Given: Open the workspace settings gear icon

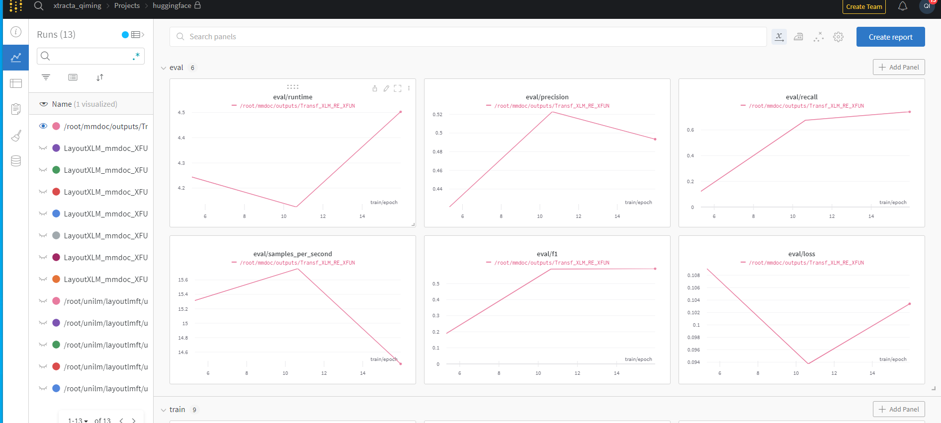Looking at the screenshot, I should [x=839, y=37].
